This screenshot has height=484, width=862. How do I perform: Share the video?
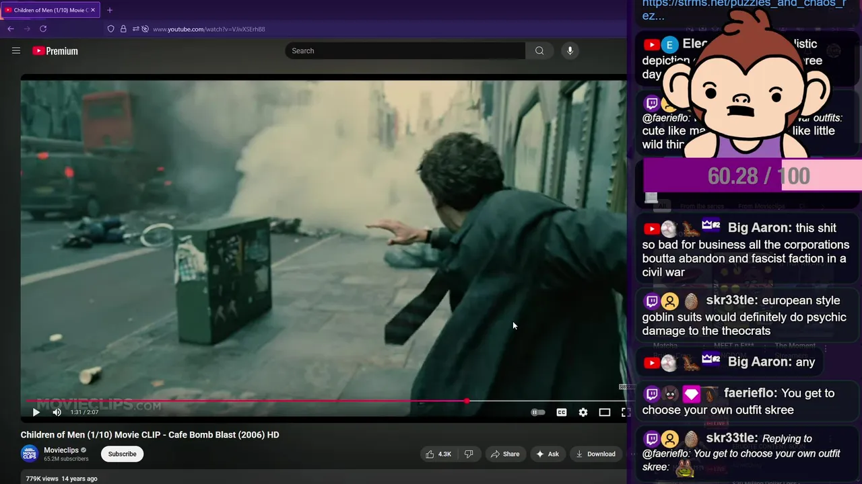tap(505, 454)
